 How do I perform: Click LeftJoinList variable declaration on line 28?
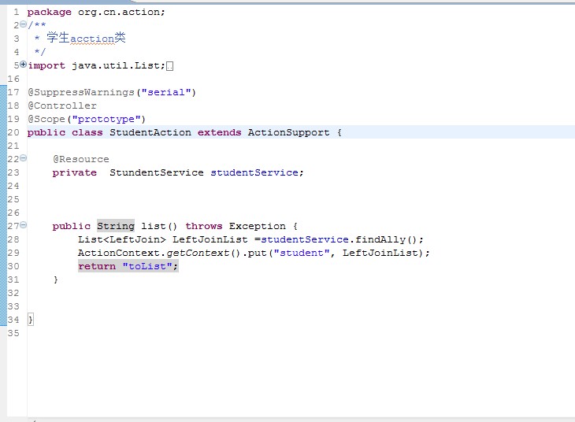coord(210,239)
